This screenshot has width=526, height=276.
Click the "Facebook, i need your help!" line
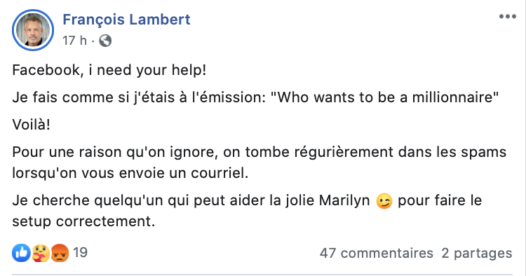pyautogui.click(x=109, y=70)
